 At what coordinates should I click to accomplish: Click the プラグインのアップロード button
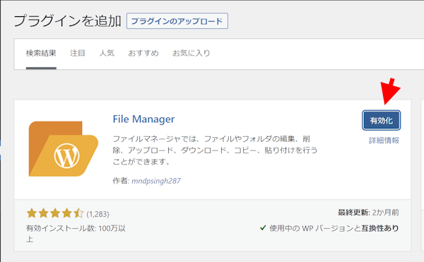[x=177, y=20]
